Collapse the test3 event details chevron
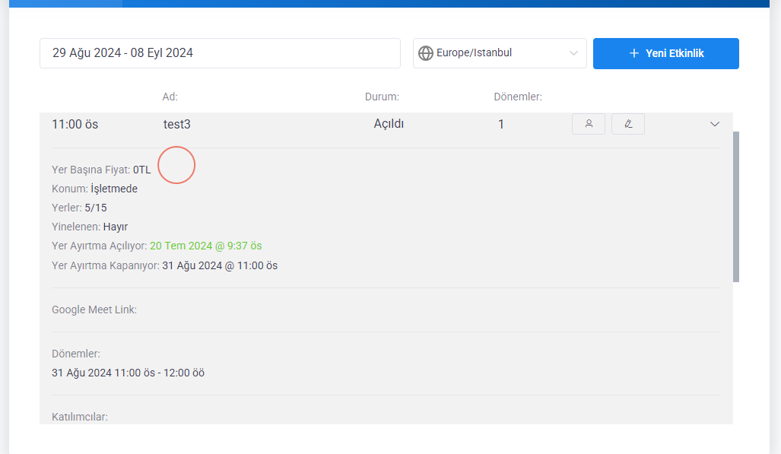 714,124
